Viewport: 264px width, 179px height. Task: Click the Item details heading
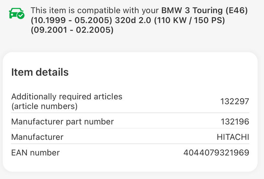tap(40, 72)
